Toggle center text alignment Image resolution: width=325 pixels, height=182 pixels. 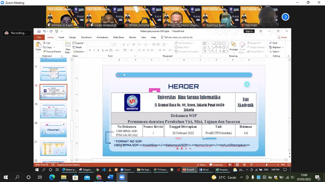(144, 50)
